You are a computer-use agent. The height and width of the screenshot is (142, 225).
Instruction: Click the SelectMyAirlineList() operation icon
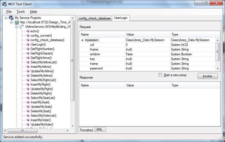[28, 62]
